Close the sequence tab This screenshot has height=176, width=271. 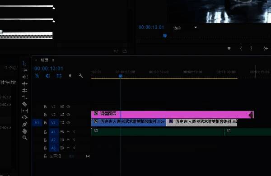coord(36,60)
